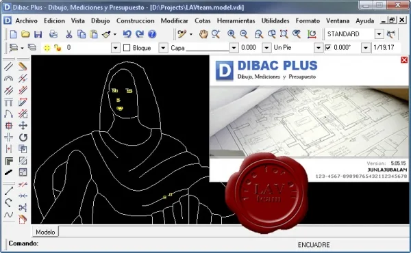This screenshot has width=411, height=253.
Task: Pick the eraser tool in left toolbar
Action: point(23,66)
